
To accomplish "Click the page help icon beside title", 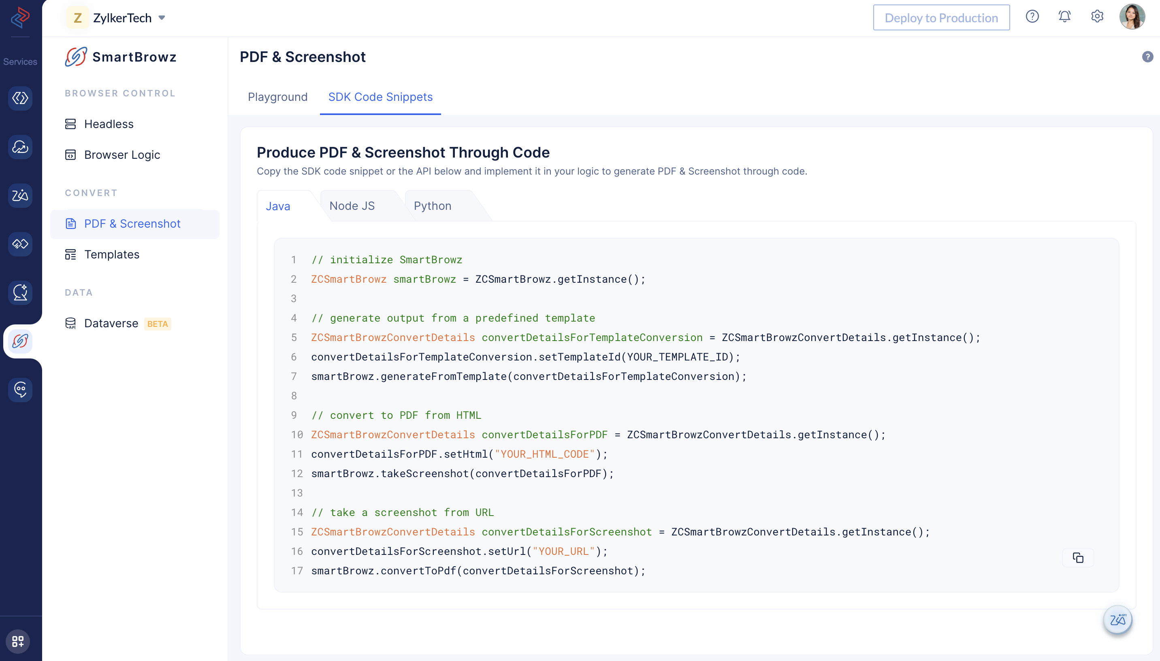I will pos(1147,57).
